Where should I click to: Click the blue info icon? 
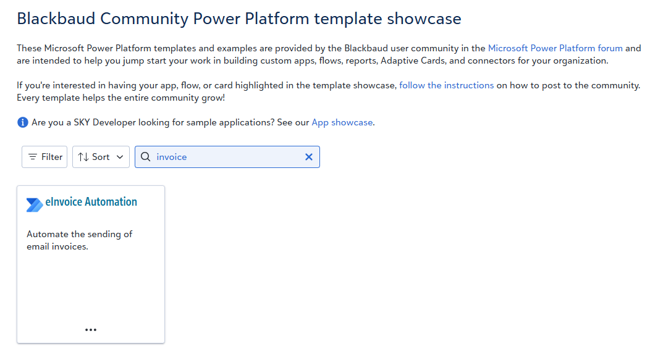(x=23, y=122)
